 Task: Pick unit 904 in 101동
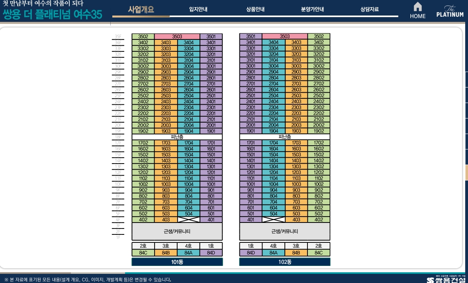pos(189,190)
